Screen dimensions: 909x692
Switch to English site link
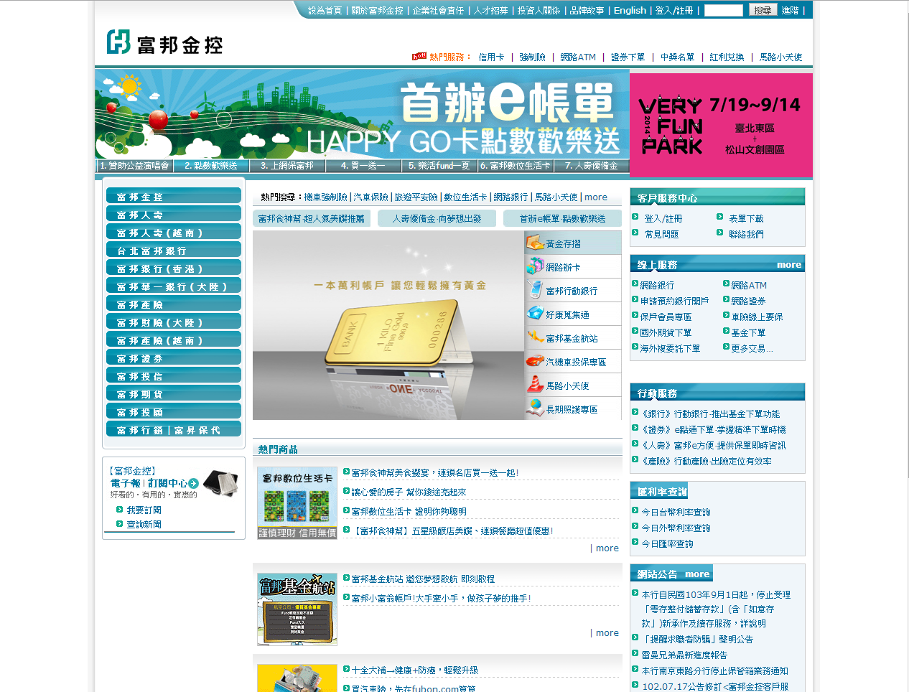[630, 10]
